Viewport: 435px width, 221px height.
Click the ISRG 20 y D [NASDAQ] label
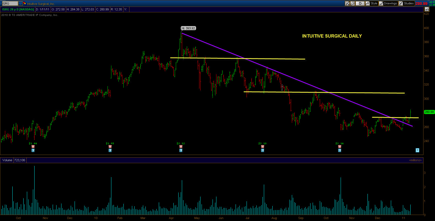(x=18, y=9)
